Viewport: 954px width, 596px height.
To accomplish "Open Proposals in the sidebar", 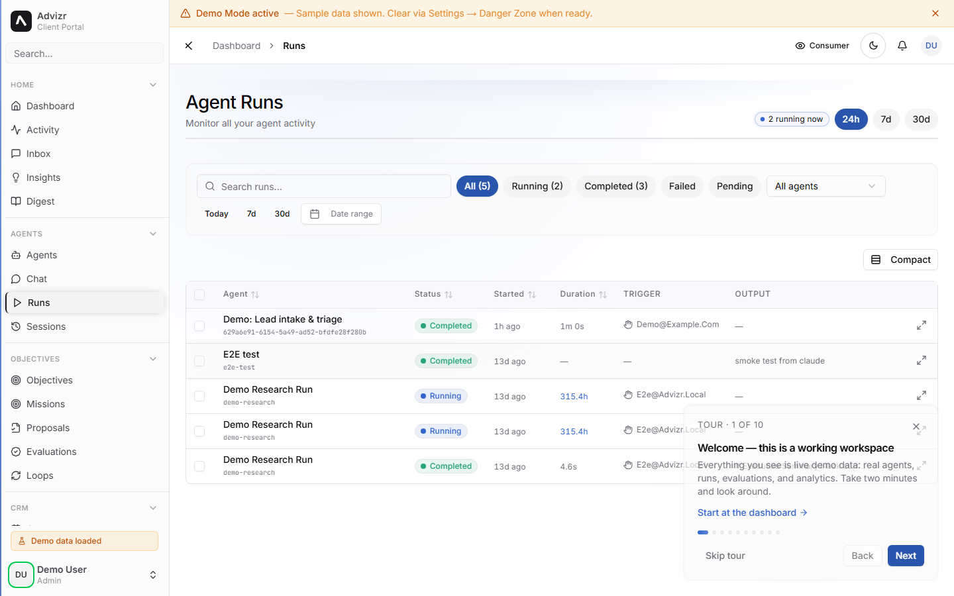I will pos(84,428).
